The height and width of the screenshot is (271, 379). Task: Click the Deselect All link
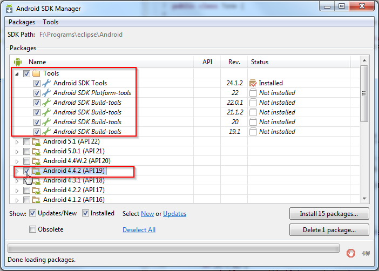coord(139,229)
